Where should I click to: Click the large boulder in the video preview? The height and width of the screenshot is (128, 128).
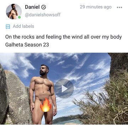click(x=18, y=97)
